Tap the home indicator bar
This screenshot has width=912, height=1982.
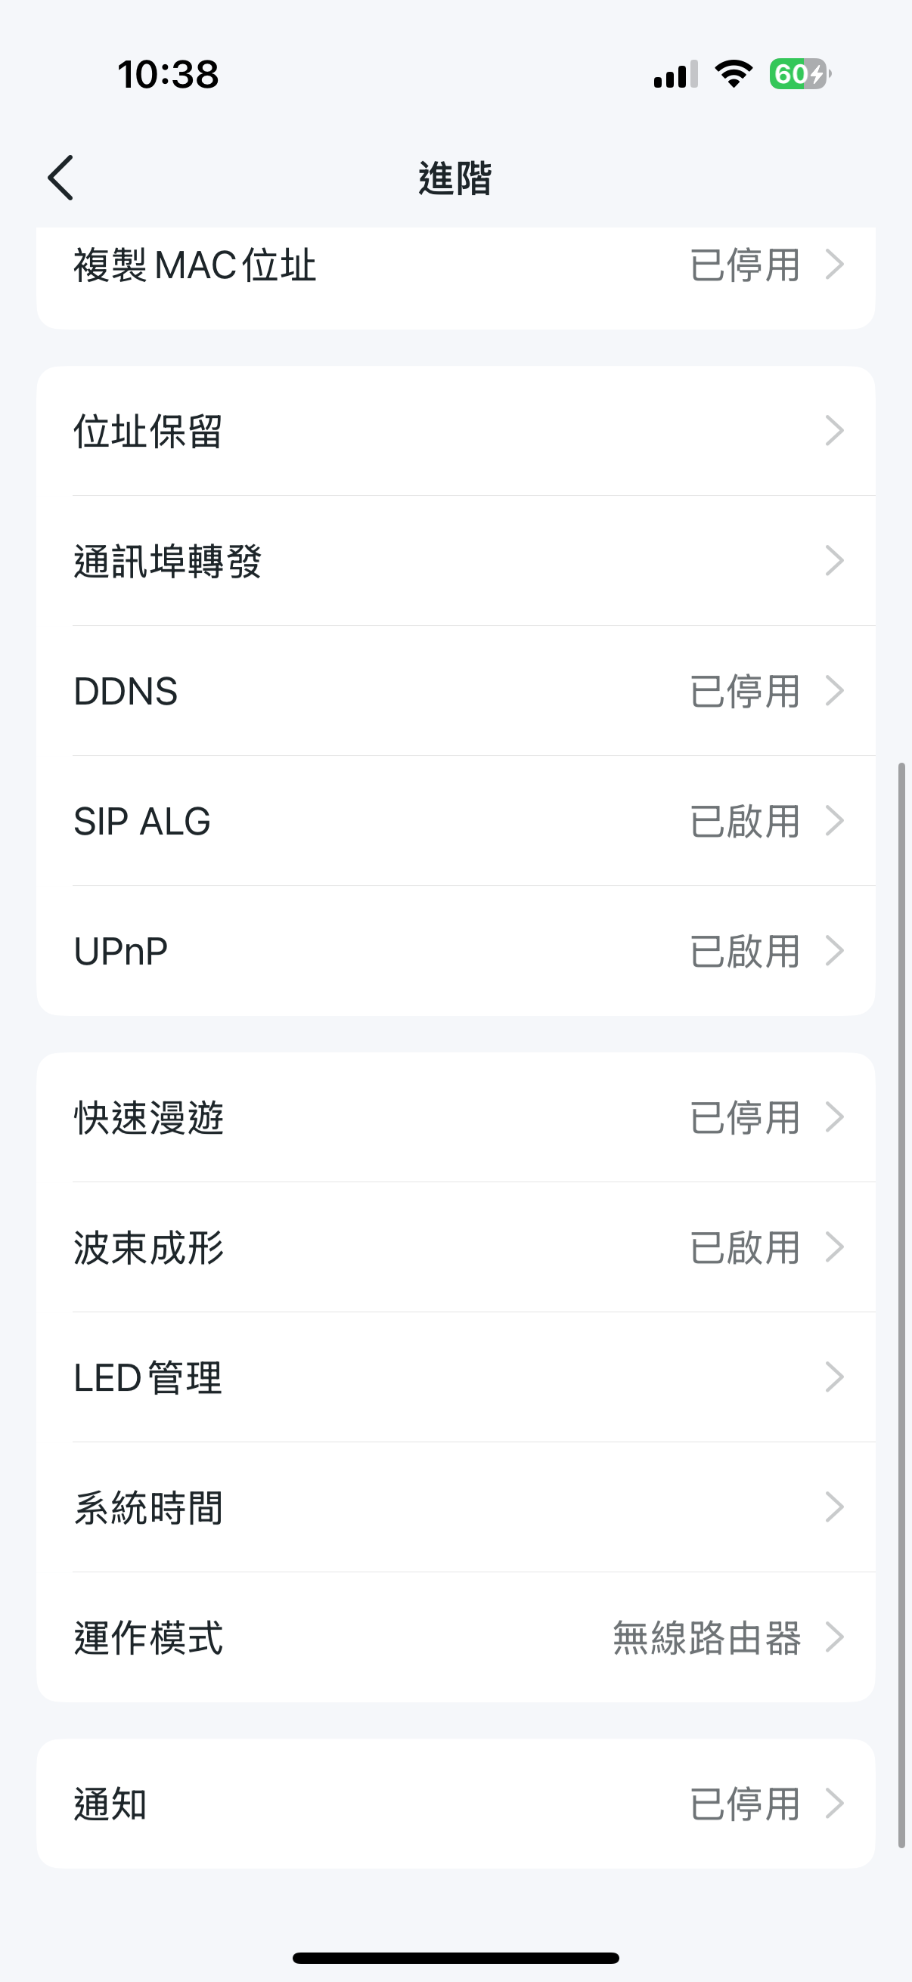pyautogui.click(x=455, y=1958)
